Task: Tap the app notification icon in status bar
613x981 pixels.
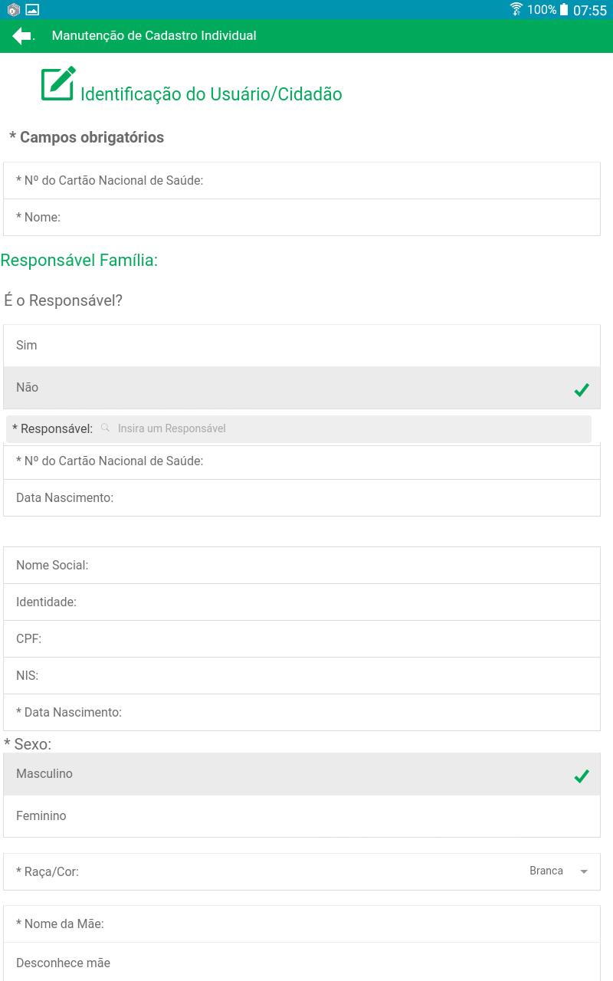Action: (13, 10)
